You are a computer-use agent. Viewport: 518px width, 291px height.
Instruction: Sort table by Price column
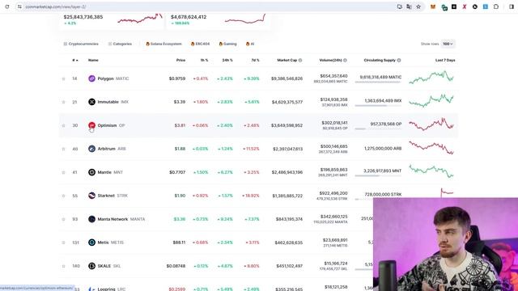pos(180,61)
